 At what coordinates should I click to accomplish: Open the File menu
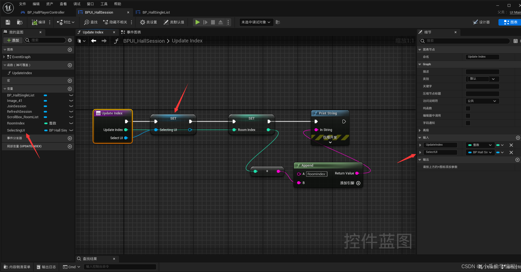click(23, 4)
